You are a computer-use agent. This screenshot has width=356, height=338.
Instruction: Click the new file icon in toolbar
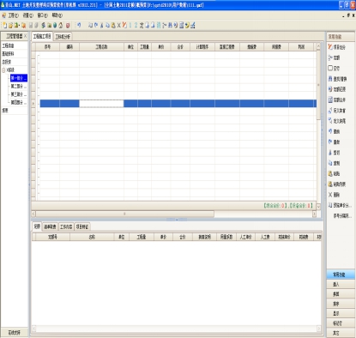pyautogui.click(x=4, y=26)
